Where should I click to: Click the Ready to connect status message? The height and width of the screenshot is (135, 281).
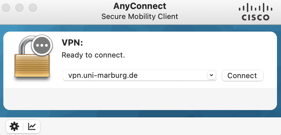(93, 55)
